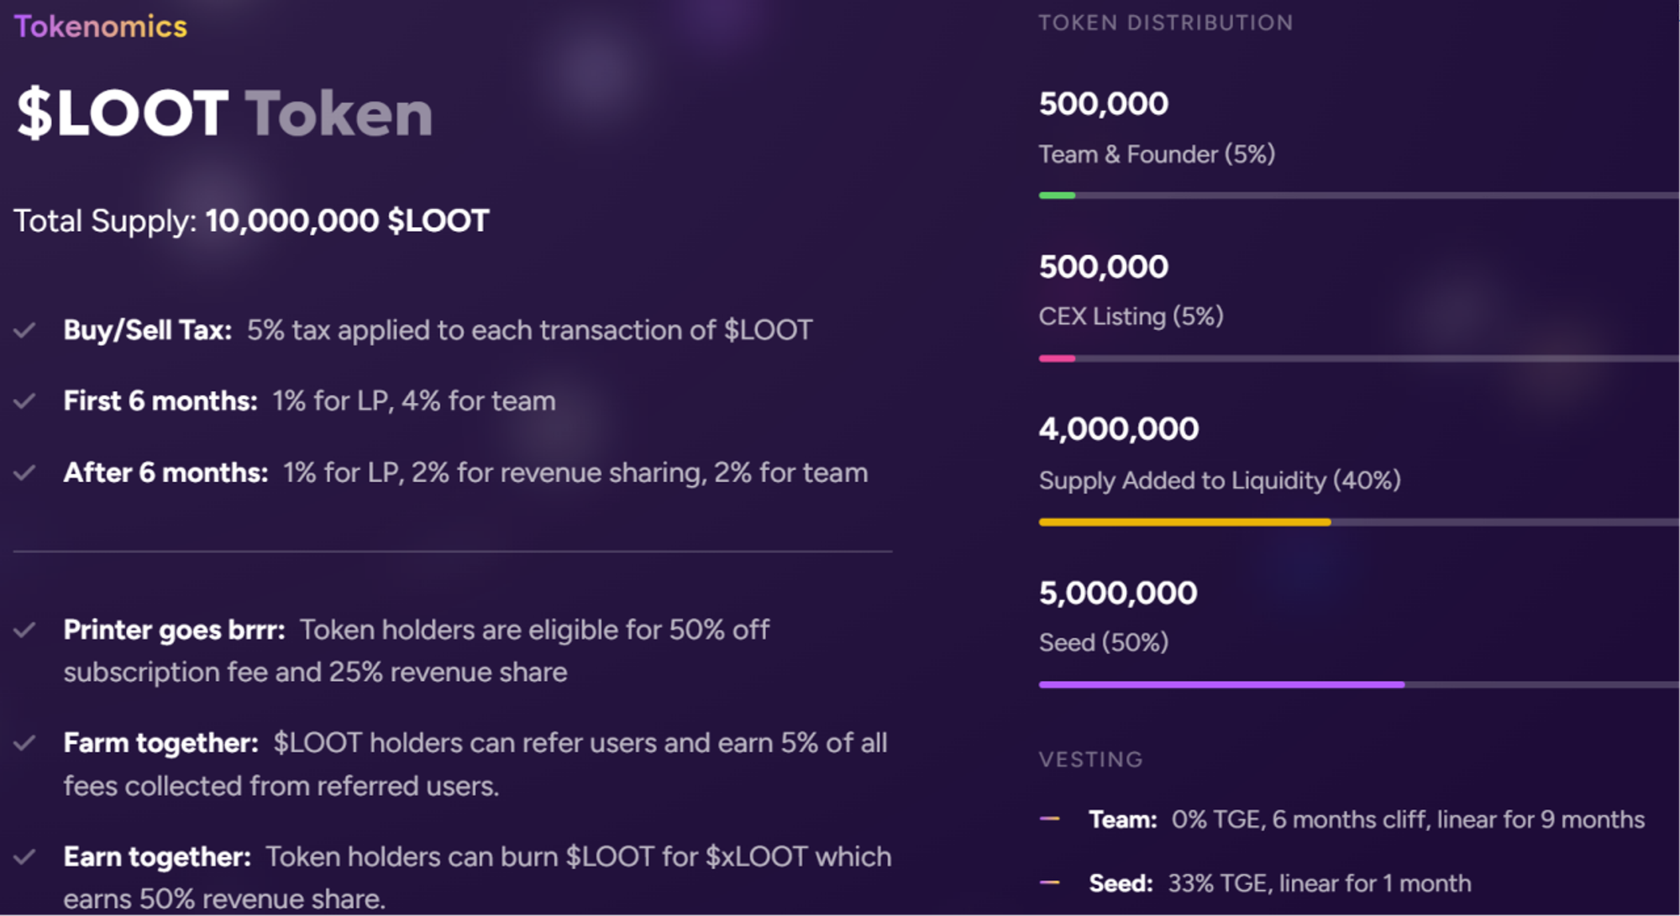
Task: Click the 5,000,000 seed amount
Action: pos(1117,593)
